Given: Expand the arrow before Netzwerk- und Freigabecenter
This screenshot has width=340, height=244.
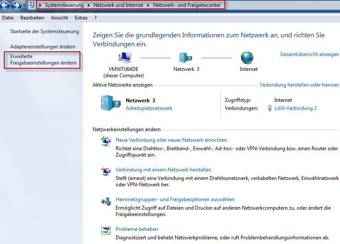Looking at the screenshot, I should tap(148, 5).
